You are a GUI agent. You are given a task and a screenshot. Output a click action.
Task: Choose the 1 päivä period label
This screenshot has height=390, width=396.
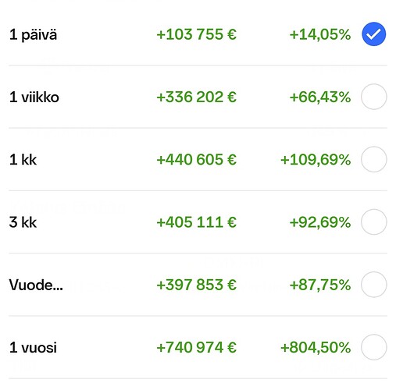tap(33, 35)
